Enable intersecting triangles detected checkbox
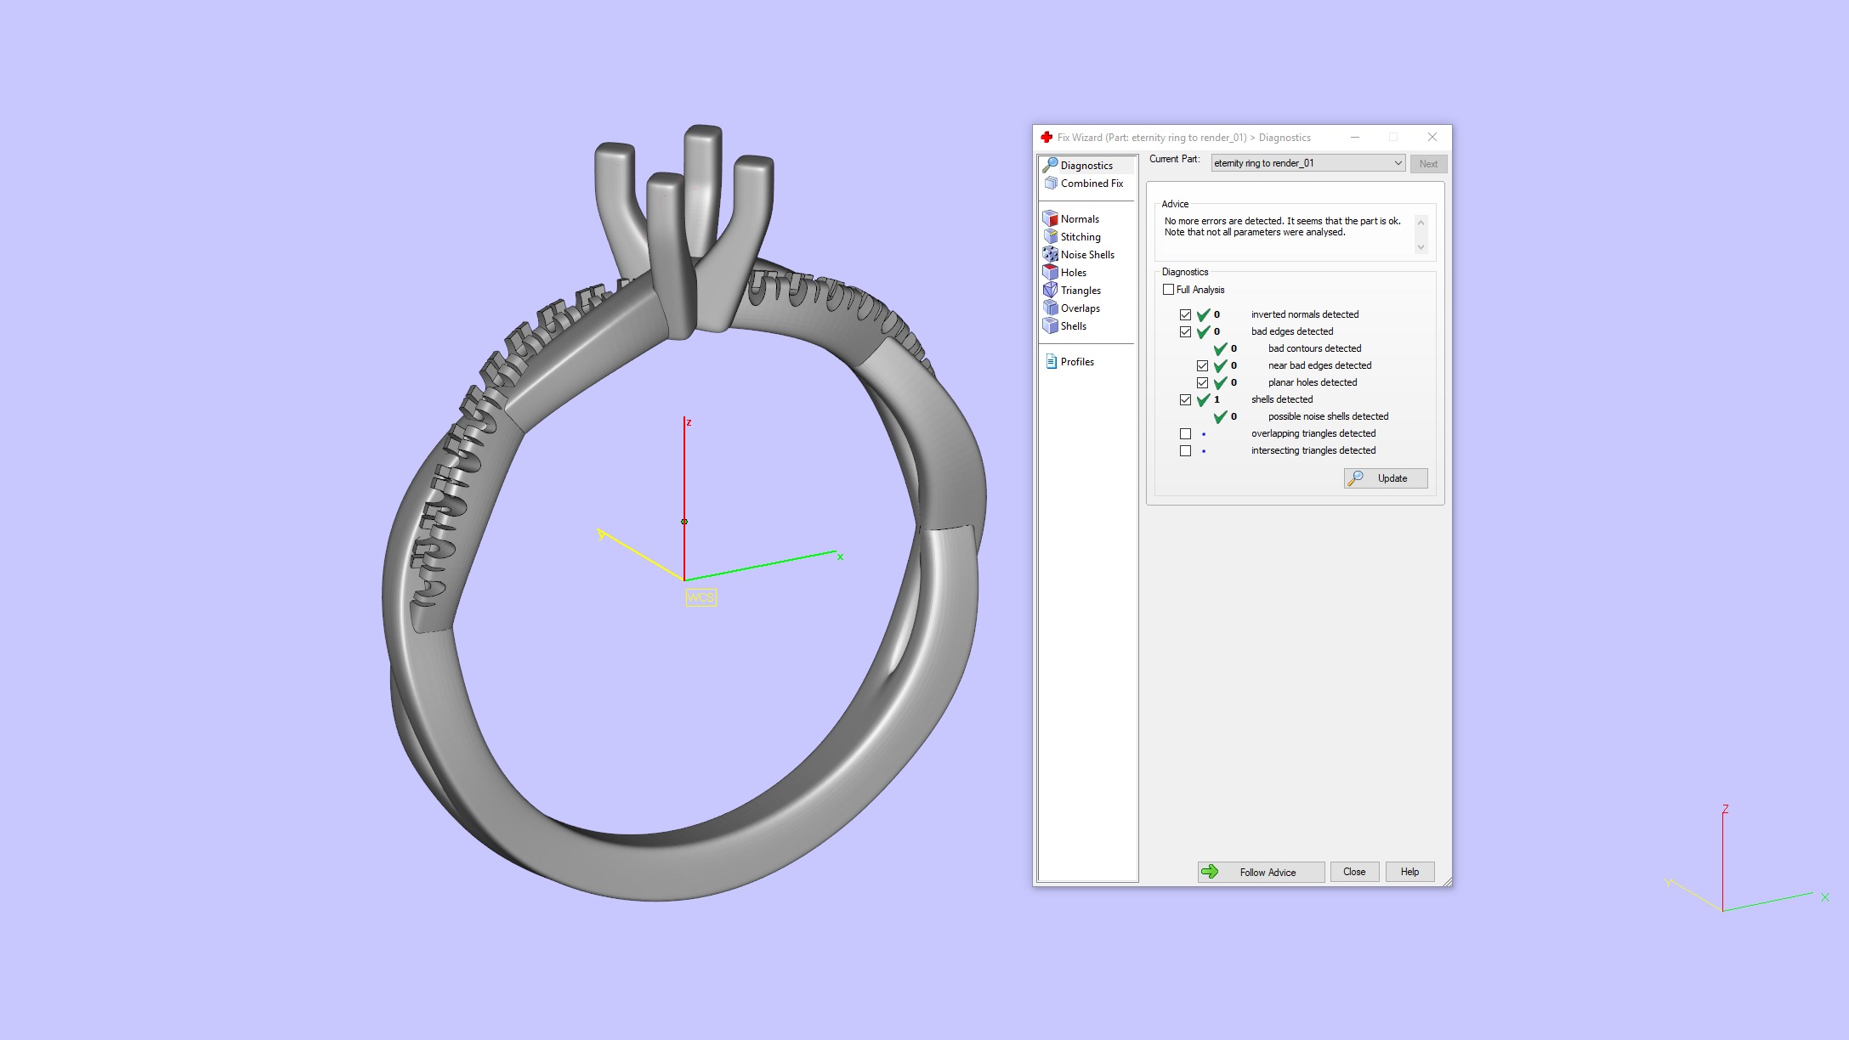The height and width of the screenshot is (1040, 1849). tap(1186, 451)
